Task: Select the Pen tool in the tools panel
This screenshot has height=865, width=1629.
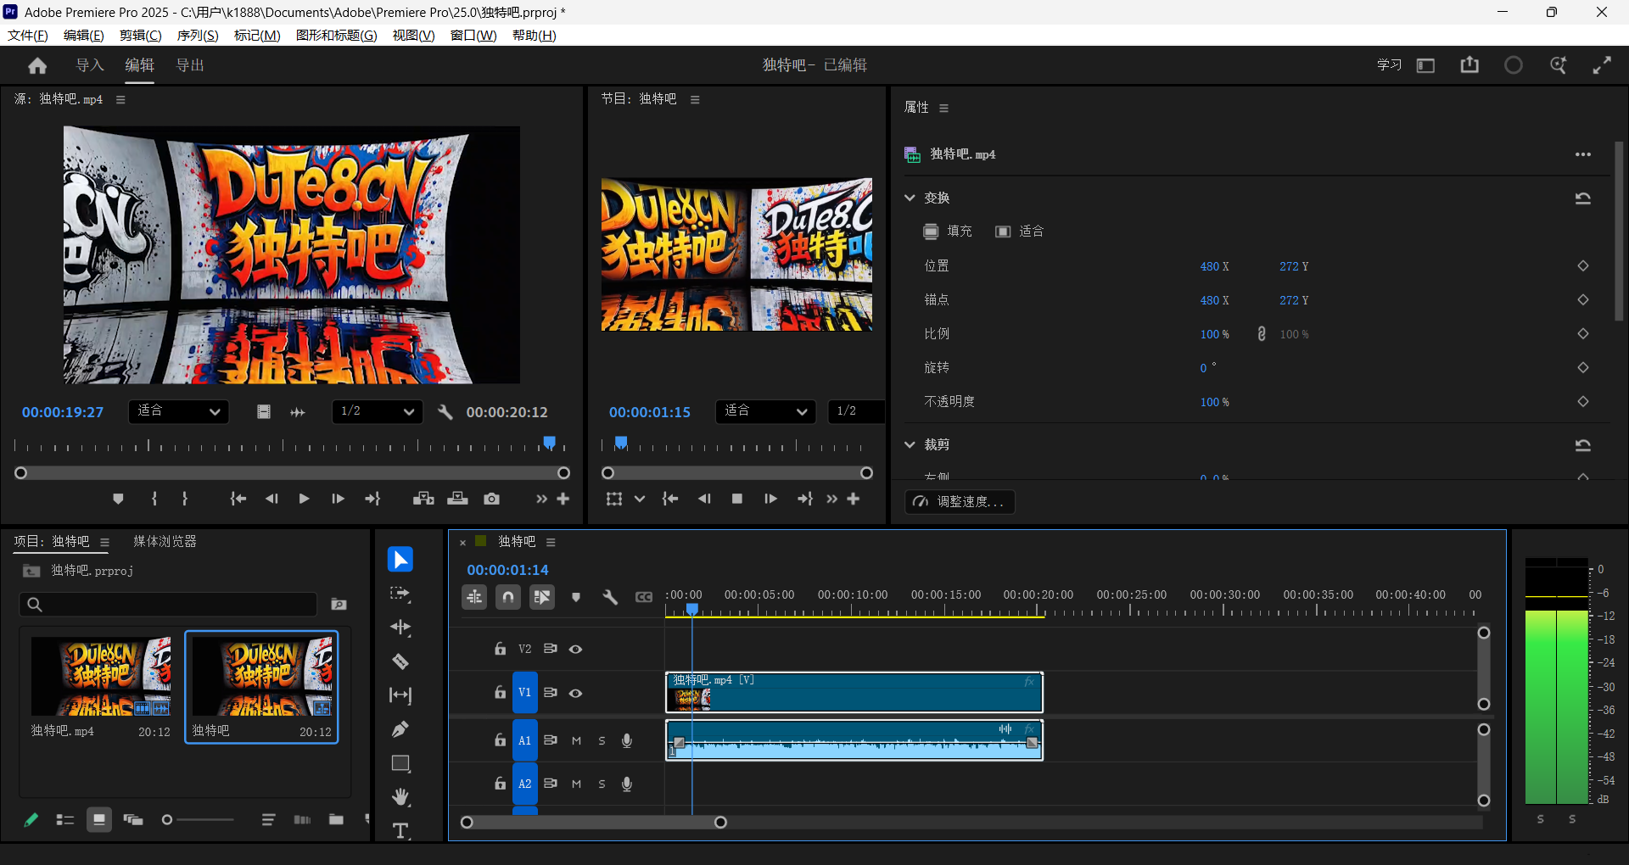Action: (400, 728)
